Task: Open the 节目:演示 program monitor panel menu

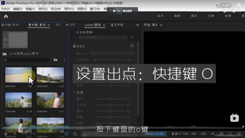Action: coord(161,25)
